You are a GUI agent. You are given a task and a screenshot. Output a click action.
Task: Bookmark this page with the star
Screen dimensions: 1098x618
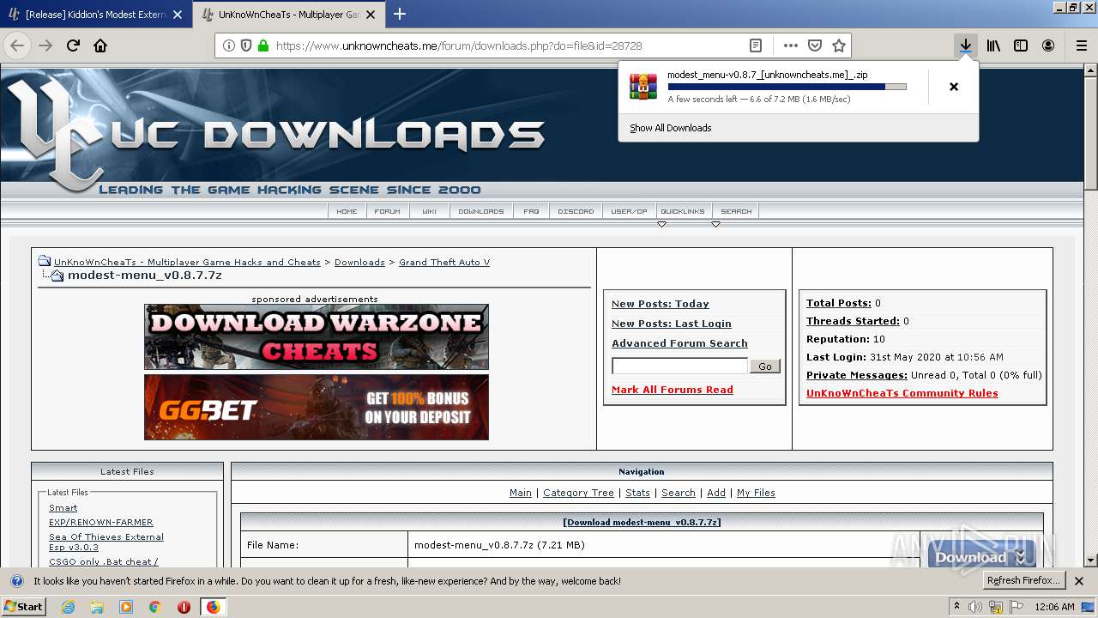tap(839, 45)
